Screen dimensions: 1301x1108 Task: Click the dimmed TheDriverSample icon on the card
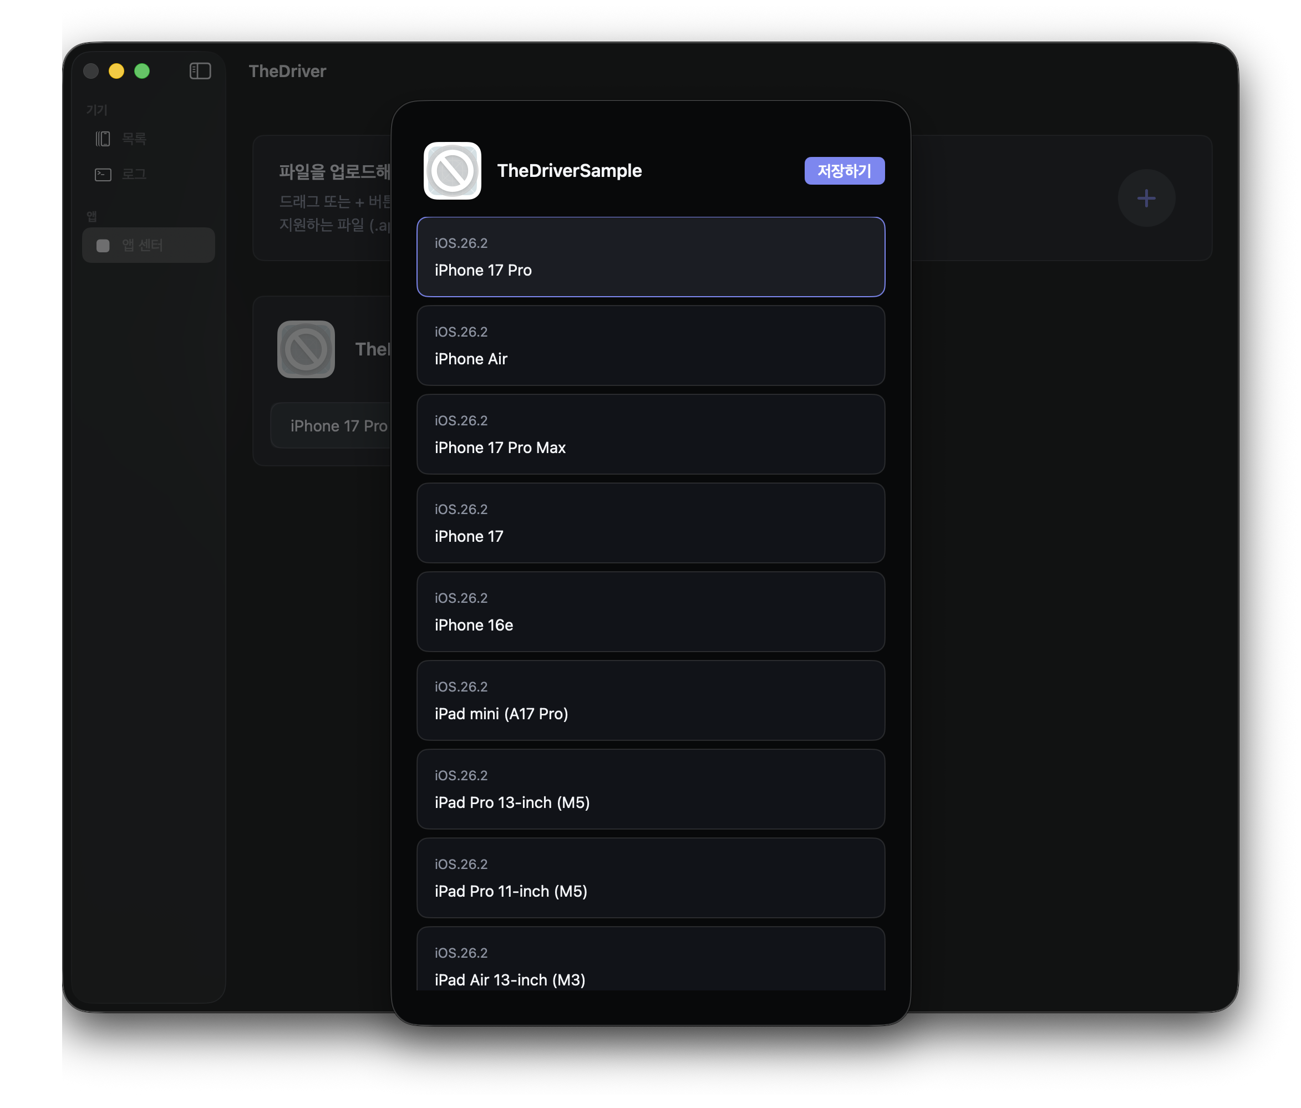coord(306,350)
